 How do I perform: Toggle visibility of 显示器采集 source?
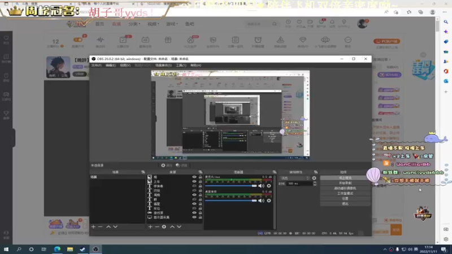coord(194,217)
